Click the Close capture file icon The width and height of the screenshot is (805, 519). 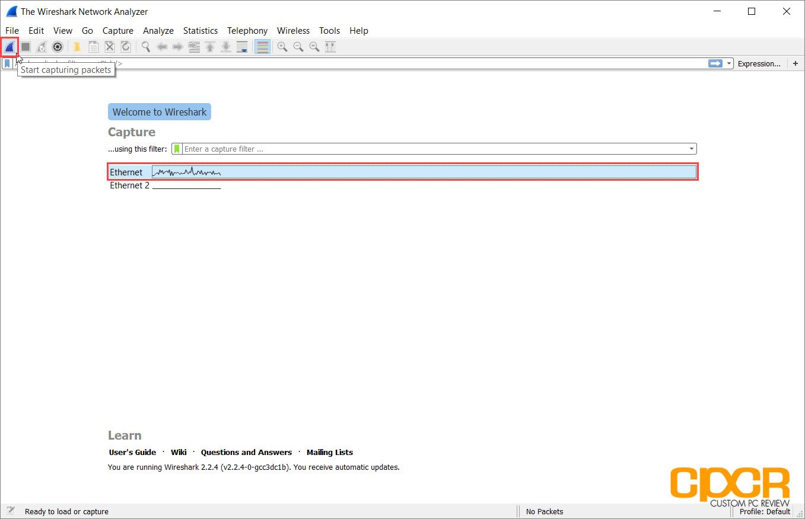click(109, 47)
